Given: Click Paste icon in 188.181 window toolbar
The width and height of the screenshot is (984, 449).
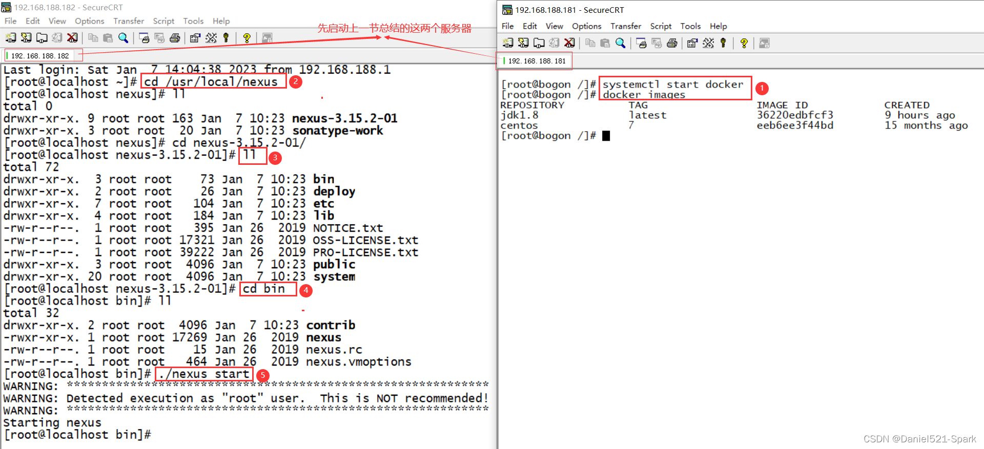Looking at the screenshot, I should (x=605, y=43).
